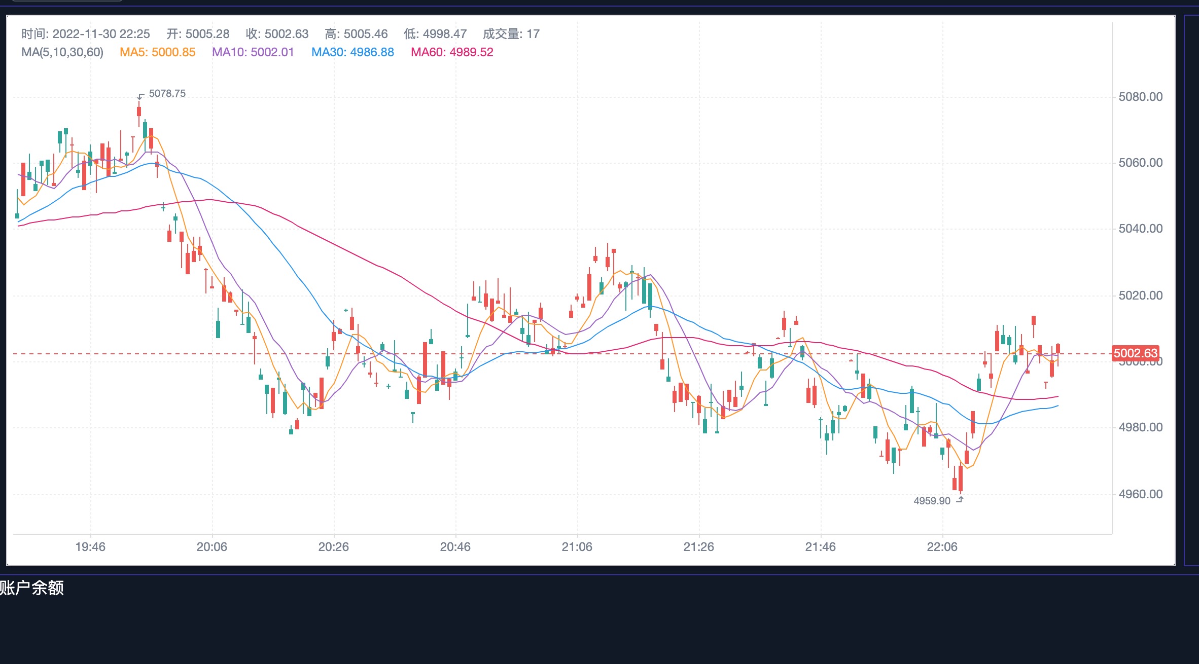Screen dimensions: 1199x664
Task: Click the 21:26 time axis label
Action: (x=699, y=547)
